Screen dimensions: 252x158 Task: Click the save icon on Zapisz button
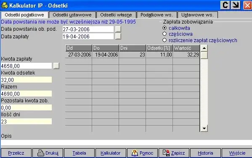(166, 153)
